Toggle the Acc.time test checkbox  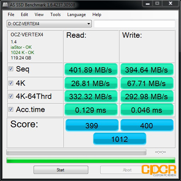11,109
